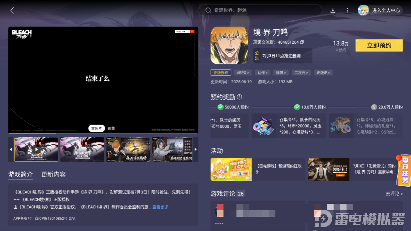
Task: Open the three-dot more options menu
Action: 347,10
